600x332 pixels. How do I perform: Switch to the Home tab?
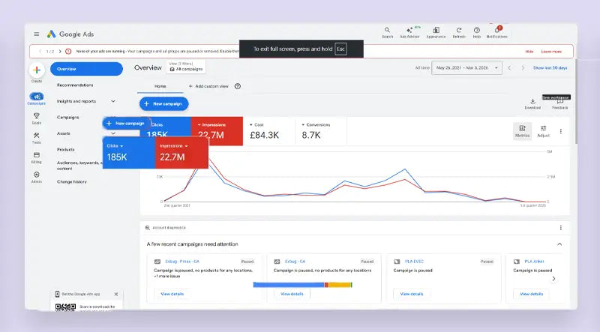[x=160, y=86]
